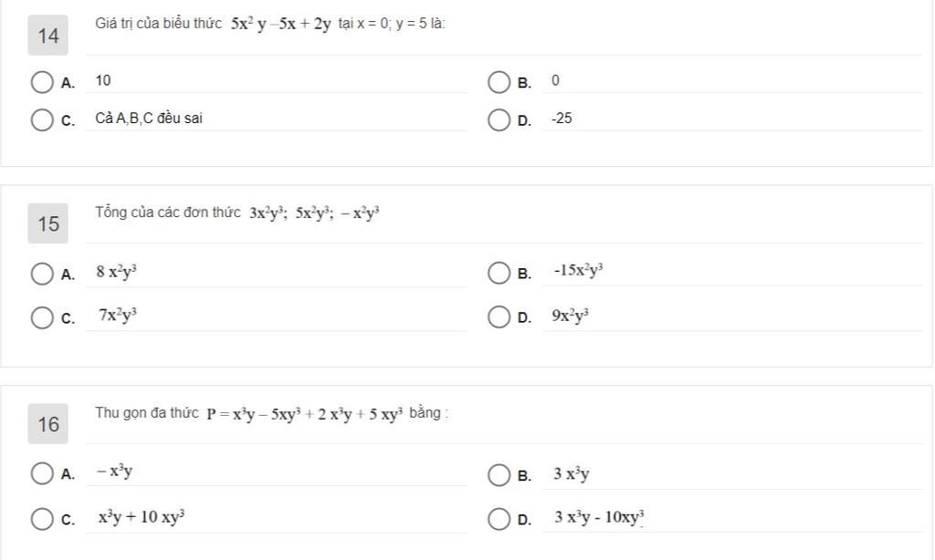Mark answer C '7x²y³' for question 15
The image size is (935, 560).
(x=42, y=317)
